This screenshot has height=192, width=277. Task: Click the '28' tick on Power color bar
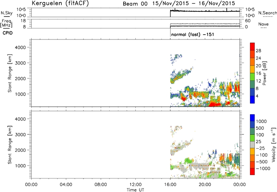258,51
